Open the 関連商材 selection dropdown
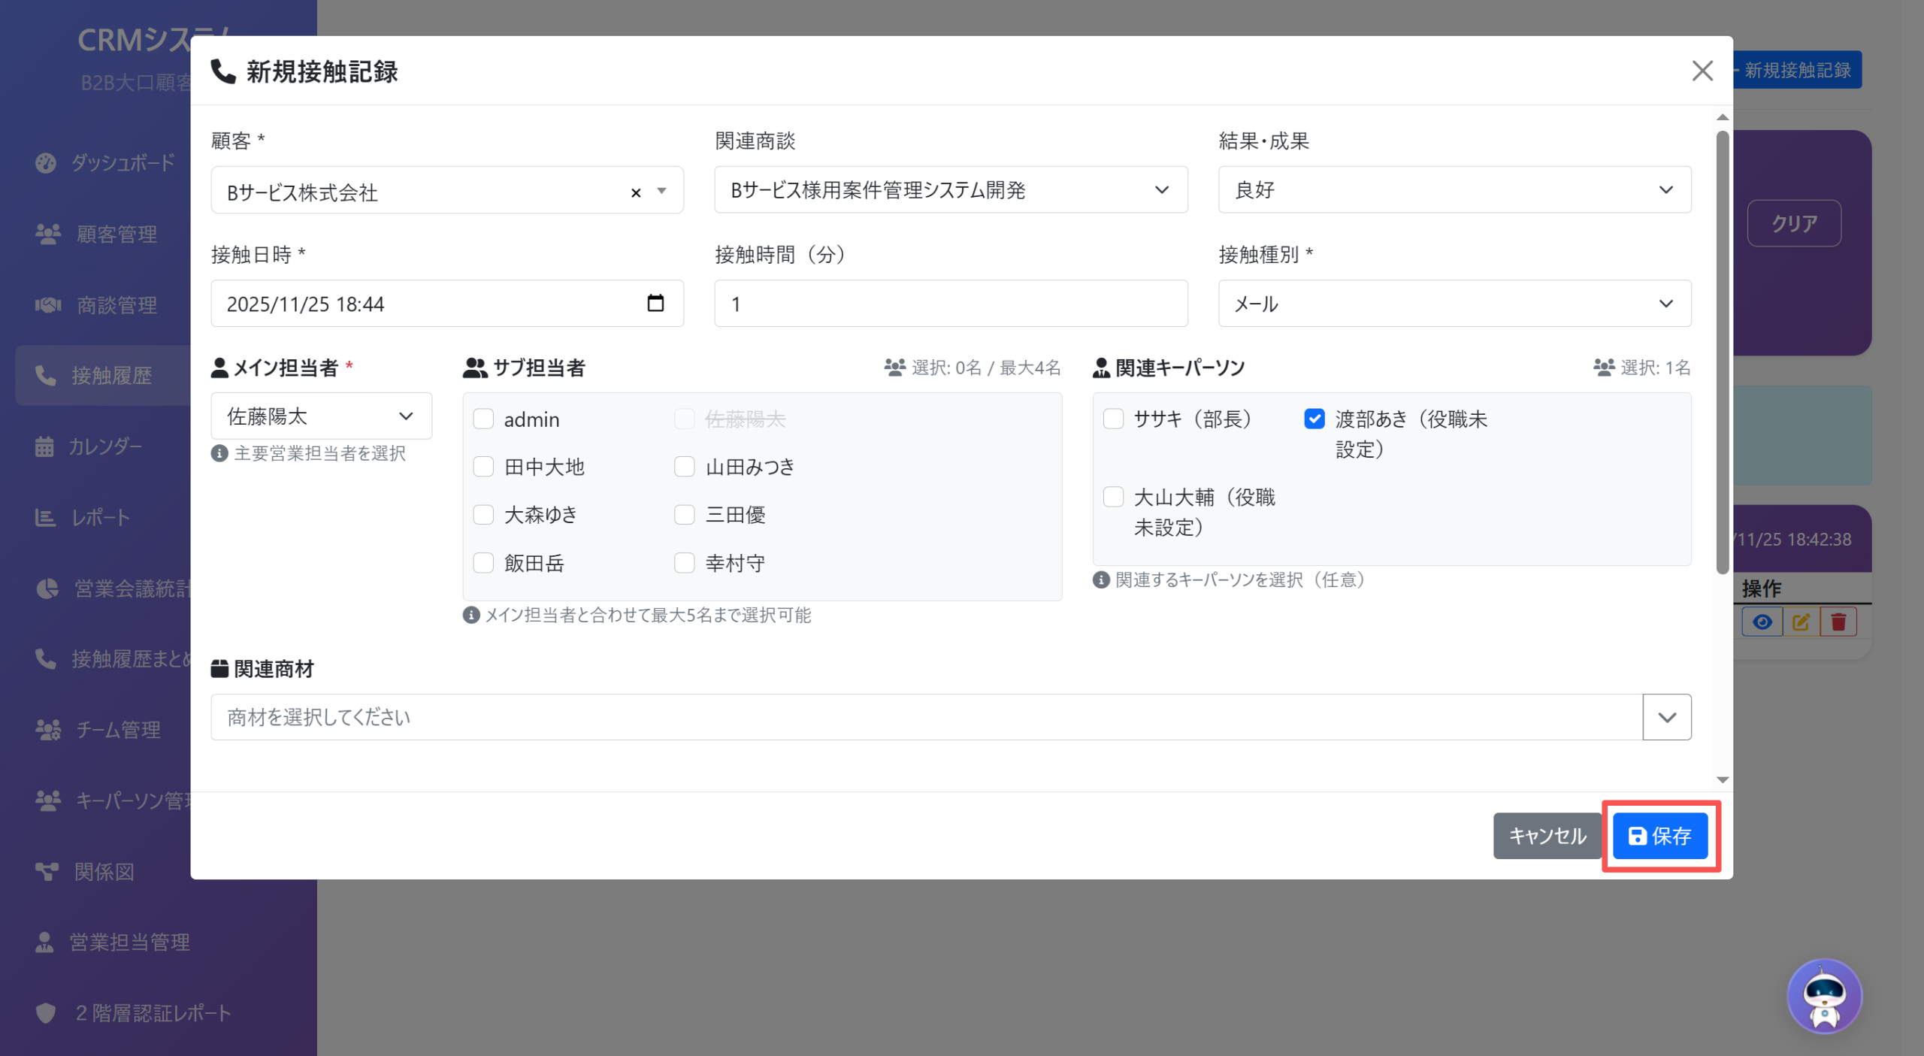The width and height of the screenshot is (1924, 1056). 1666,716
